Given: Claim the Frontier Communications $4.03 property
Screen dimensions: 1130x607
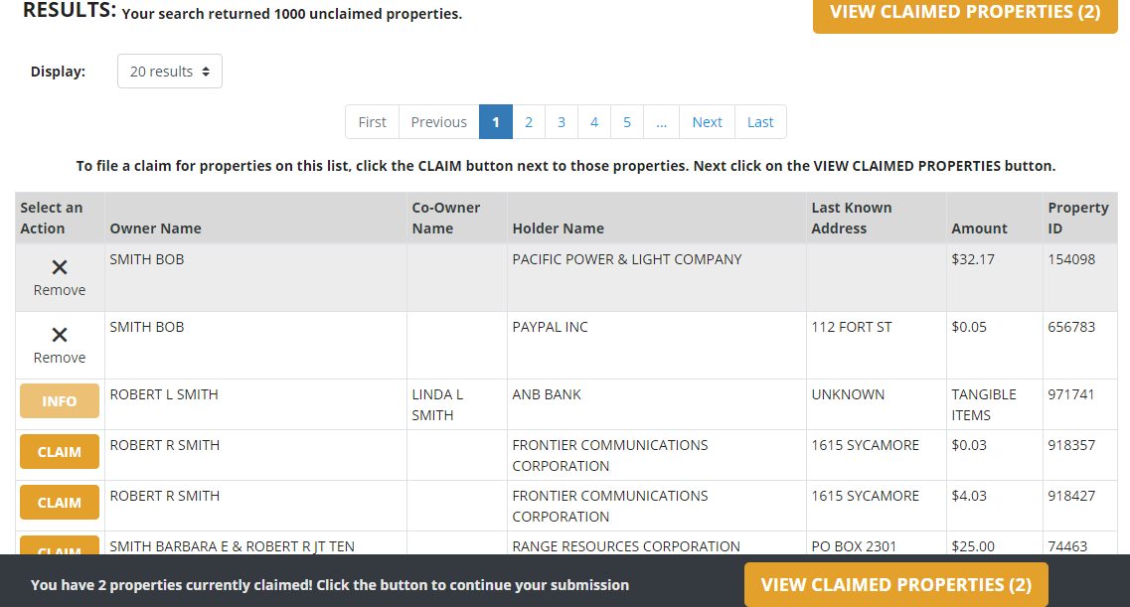Looking at the screenshot, I should [x=59, y=502].
